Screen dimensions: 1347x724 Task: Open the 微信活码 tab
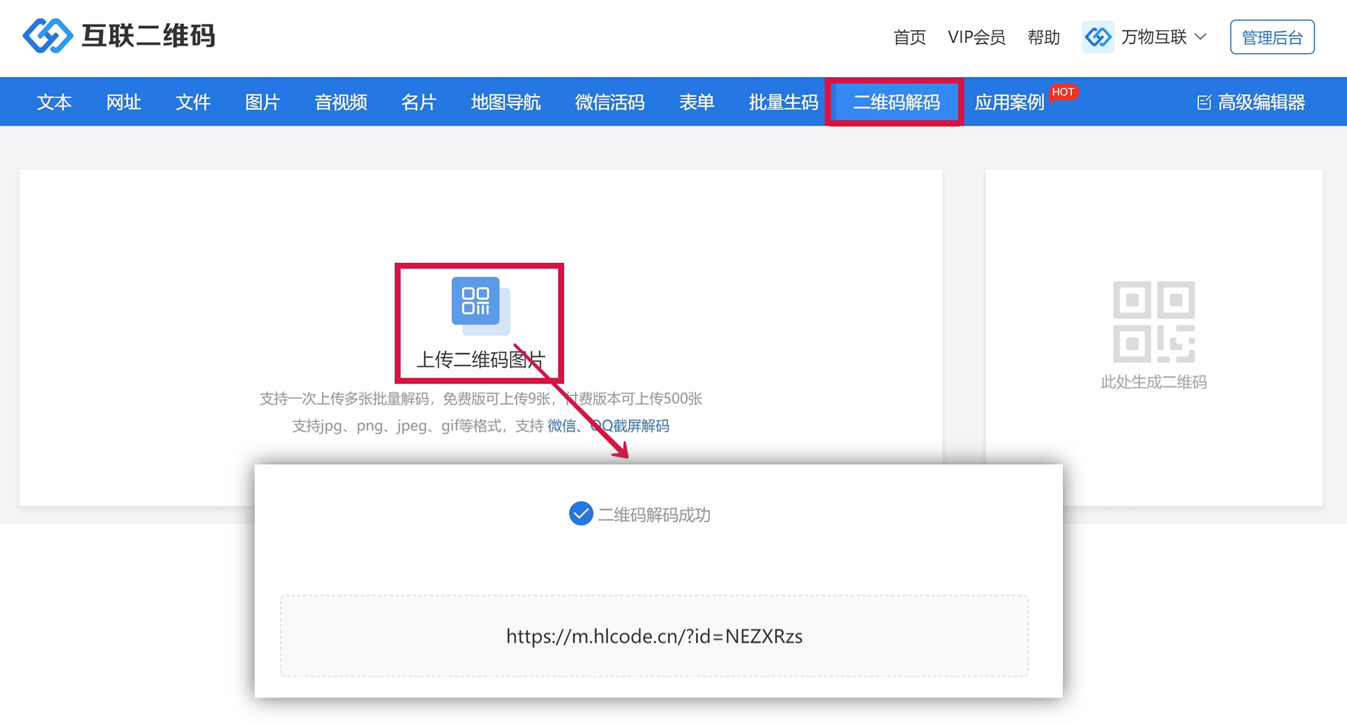pyautogui.click(x=609, y=102)
